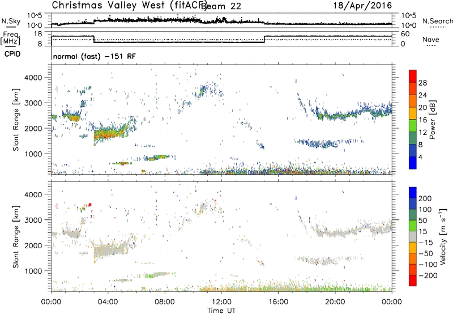
Task: Click the "20:00" time axis label
Action: coord(335,302)
